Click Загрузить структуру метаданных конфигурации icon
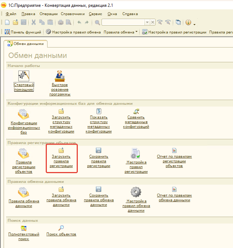This screenshot has height=248, width=233. click(x=61, y=111)
